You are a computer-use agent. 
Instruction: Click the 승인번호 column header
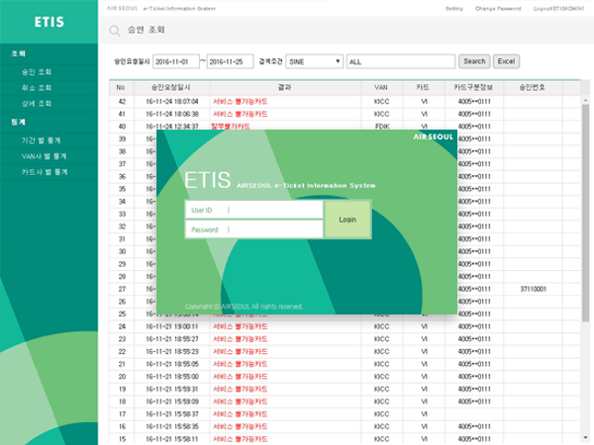[533, 88]
